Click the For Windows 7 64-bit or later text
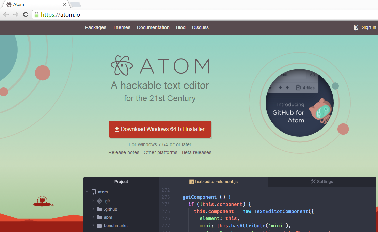378x232 pixels. click(160, 144)
